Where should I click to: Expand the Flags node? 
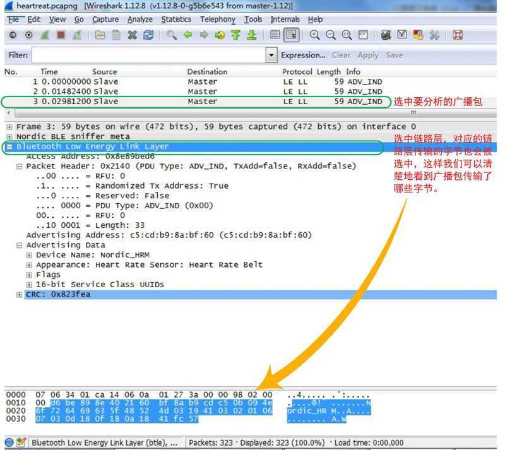[29, 275]
